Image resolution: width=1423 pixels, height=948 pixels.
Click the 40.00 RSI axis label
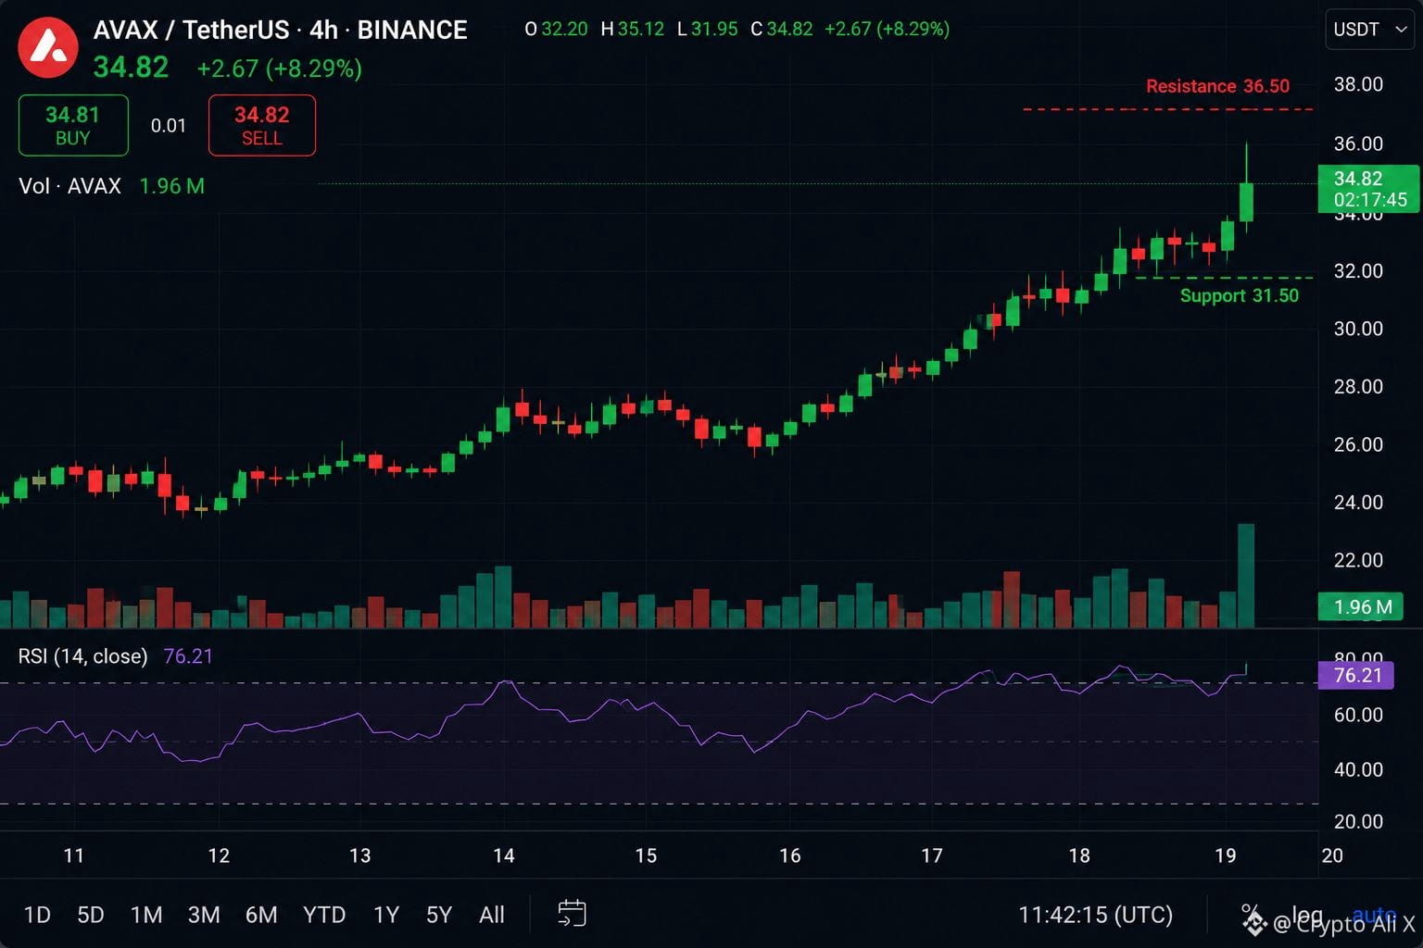point(1358,769)
